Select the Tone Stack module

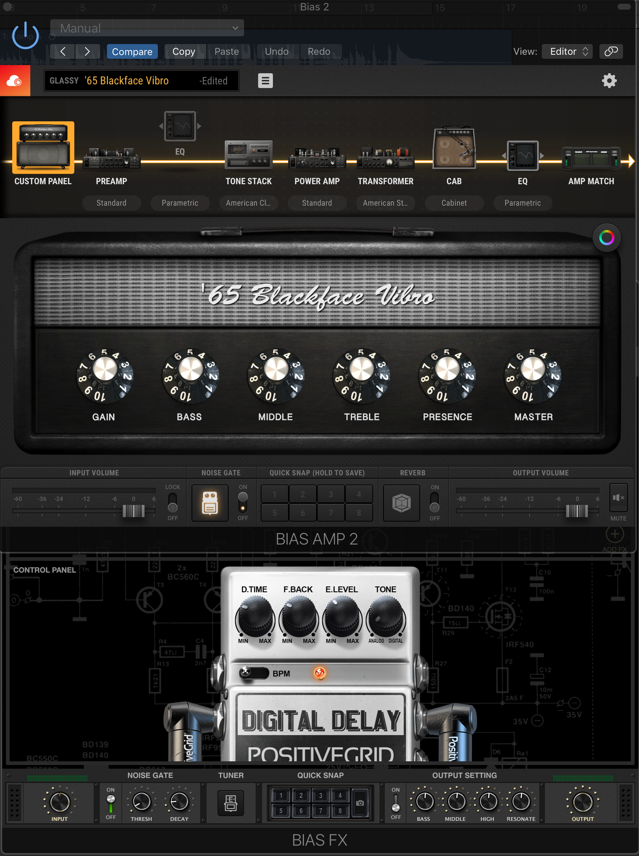tap(249, 155)
